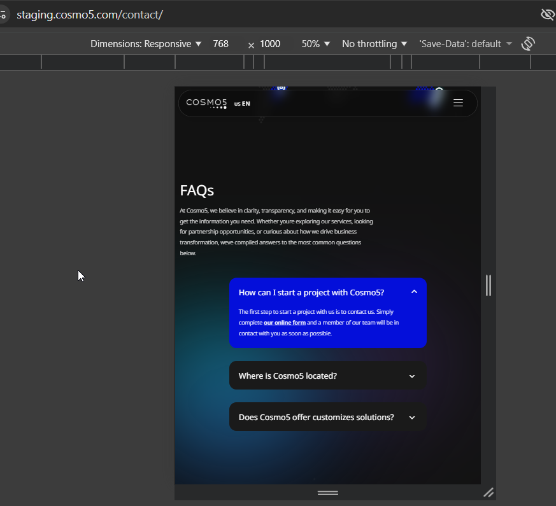Expand 'Does Cosmo5 offer customizes solutions?' FAQ
Image resolution: width=556 pixels, height=506 pixels.
pyautogui.click(x=327, y=417)
